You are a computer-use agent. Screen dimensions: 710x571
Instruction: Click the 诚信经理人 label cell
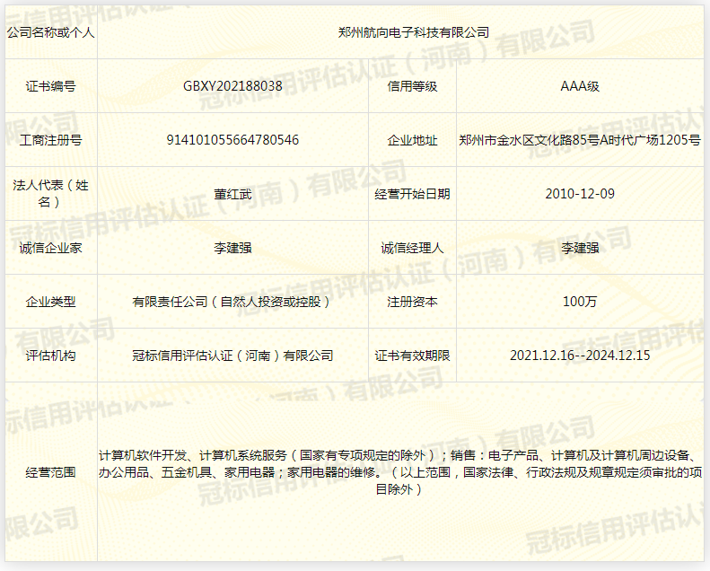click(x=412, y=248)
